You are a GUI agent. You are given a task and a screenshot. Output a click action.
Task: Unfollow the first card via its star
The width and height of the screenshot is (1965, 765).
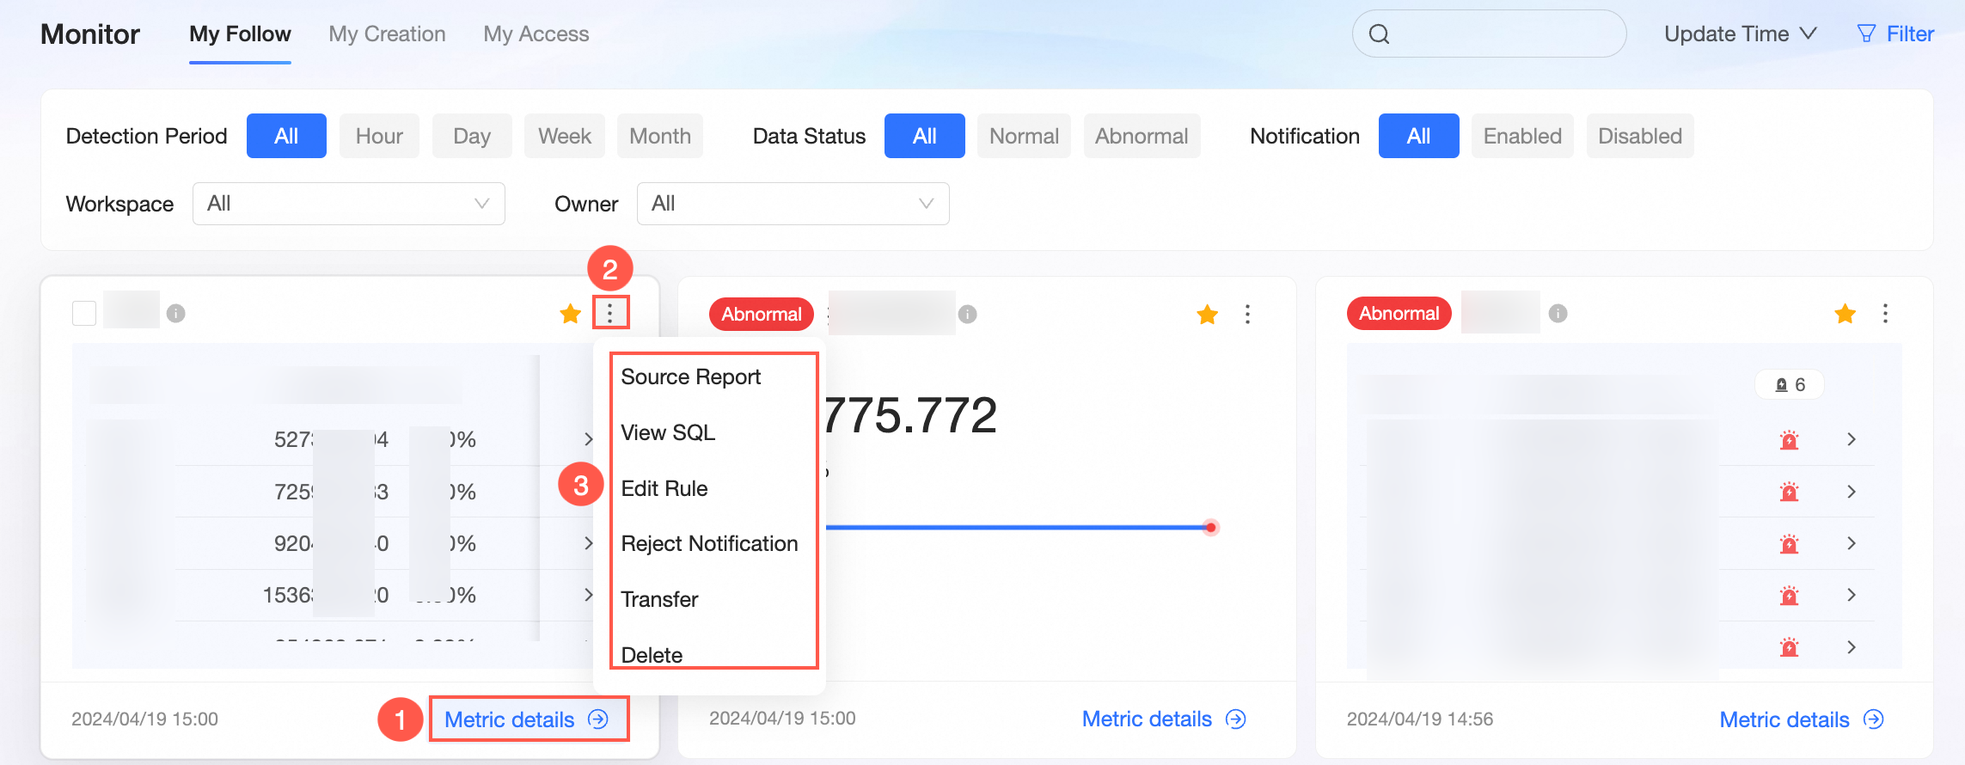(x=570, y=314)
